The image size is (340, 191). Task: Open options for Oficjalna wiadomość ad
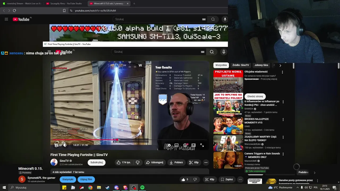[282, 72]
